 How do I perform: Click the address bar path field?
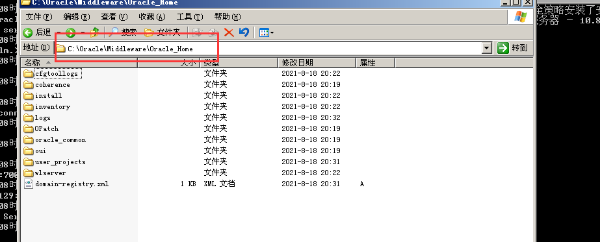pos(268,49)
